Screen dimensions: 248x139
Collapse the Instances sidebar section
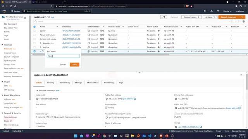point(2,45)
